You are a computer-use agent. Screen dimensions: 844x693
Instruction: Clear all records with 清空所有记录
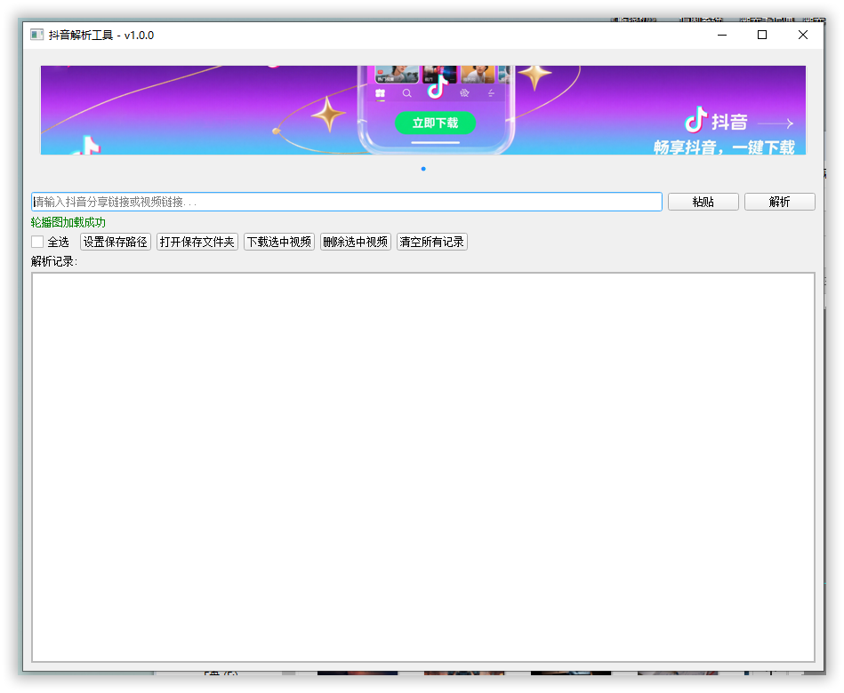pos(431,242)
